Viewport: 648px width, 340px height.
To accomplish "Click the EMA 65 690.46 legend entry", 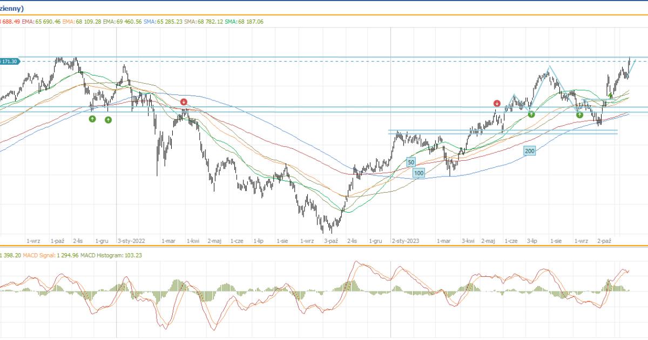I will (x=41, y=22).
